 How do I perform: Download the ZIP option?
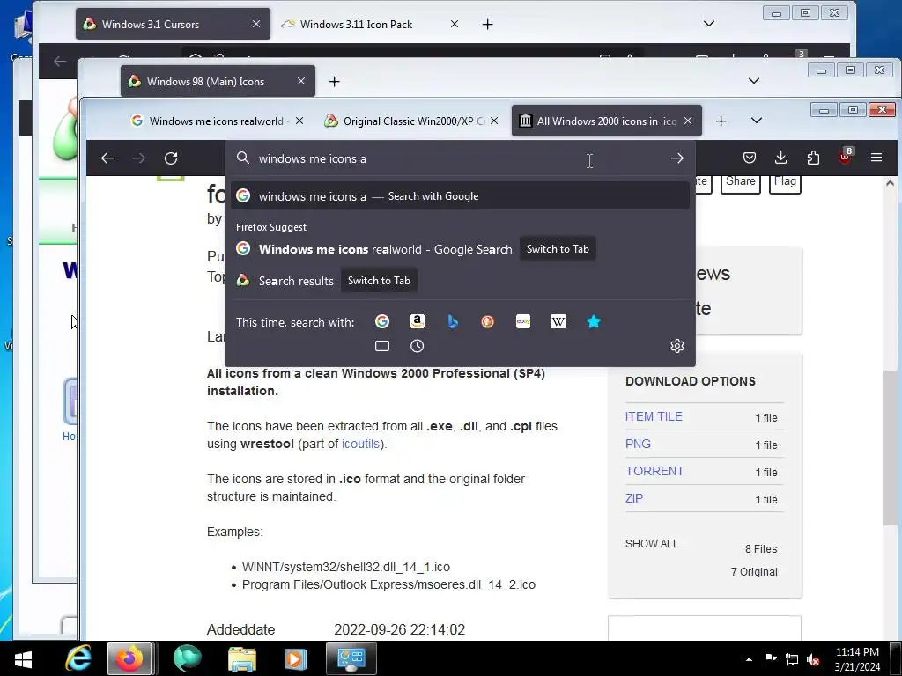click(x=634, y=498)
